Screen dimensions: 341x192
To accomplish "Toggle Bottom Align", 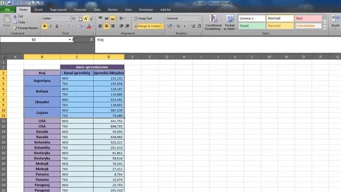I will [112, 19].
